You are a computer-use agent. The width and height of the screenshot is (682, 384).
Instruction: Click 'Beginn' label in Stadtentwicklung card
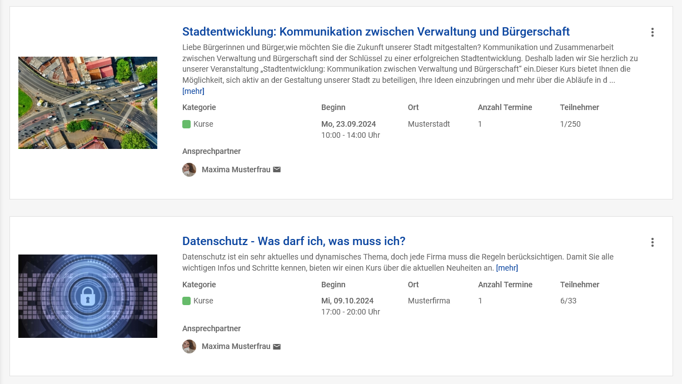coord(333,107)
